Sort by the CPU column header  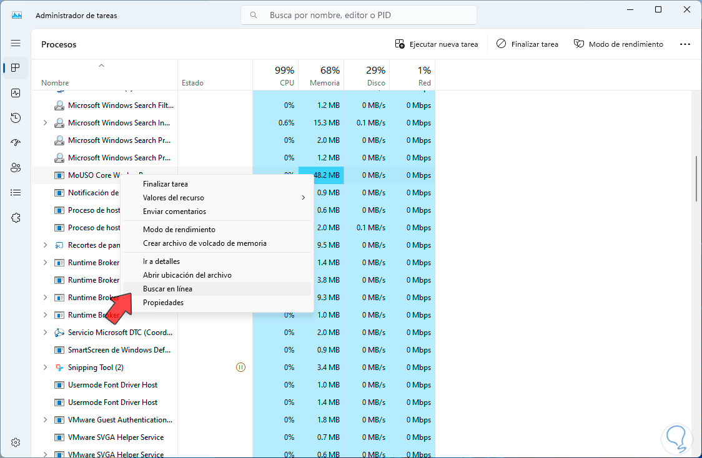(276, 75)
